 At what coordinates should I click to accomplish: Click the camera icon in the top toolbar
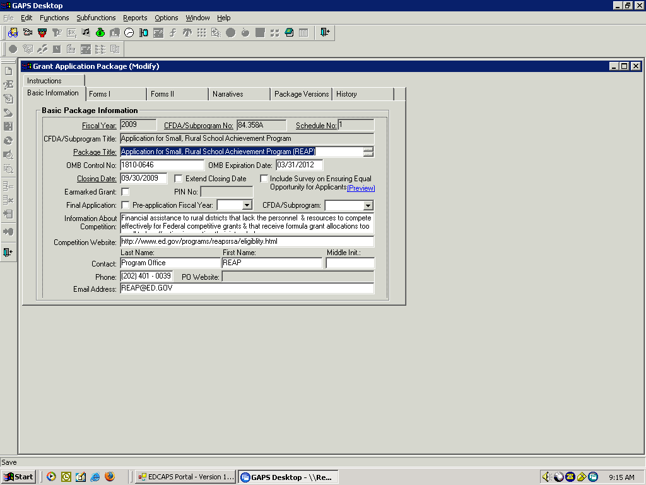[28, 33]
